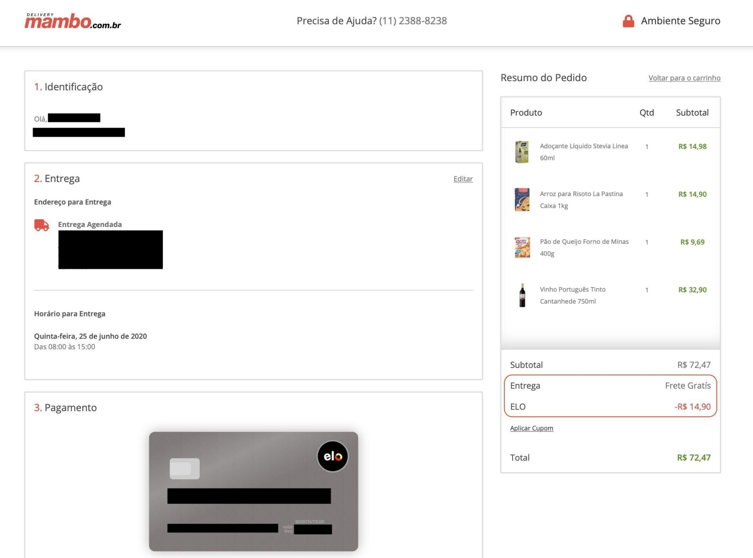Open Arroz para Risoto La Pastina thumbnail

tap(522, 200)
